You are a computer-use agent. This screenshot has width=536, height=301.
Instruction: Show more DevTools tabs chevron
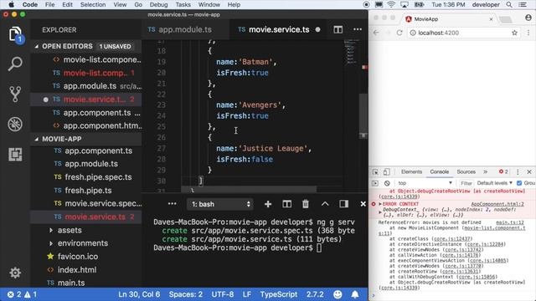point(486,172)
